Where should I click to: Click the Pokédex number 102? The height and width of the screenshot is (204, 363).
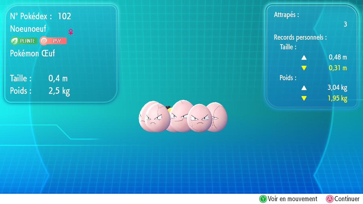click(x=64, y=16)
